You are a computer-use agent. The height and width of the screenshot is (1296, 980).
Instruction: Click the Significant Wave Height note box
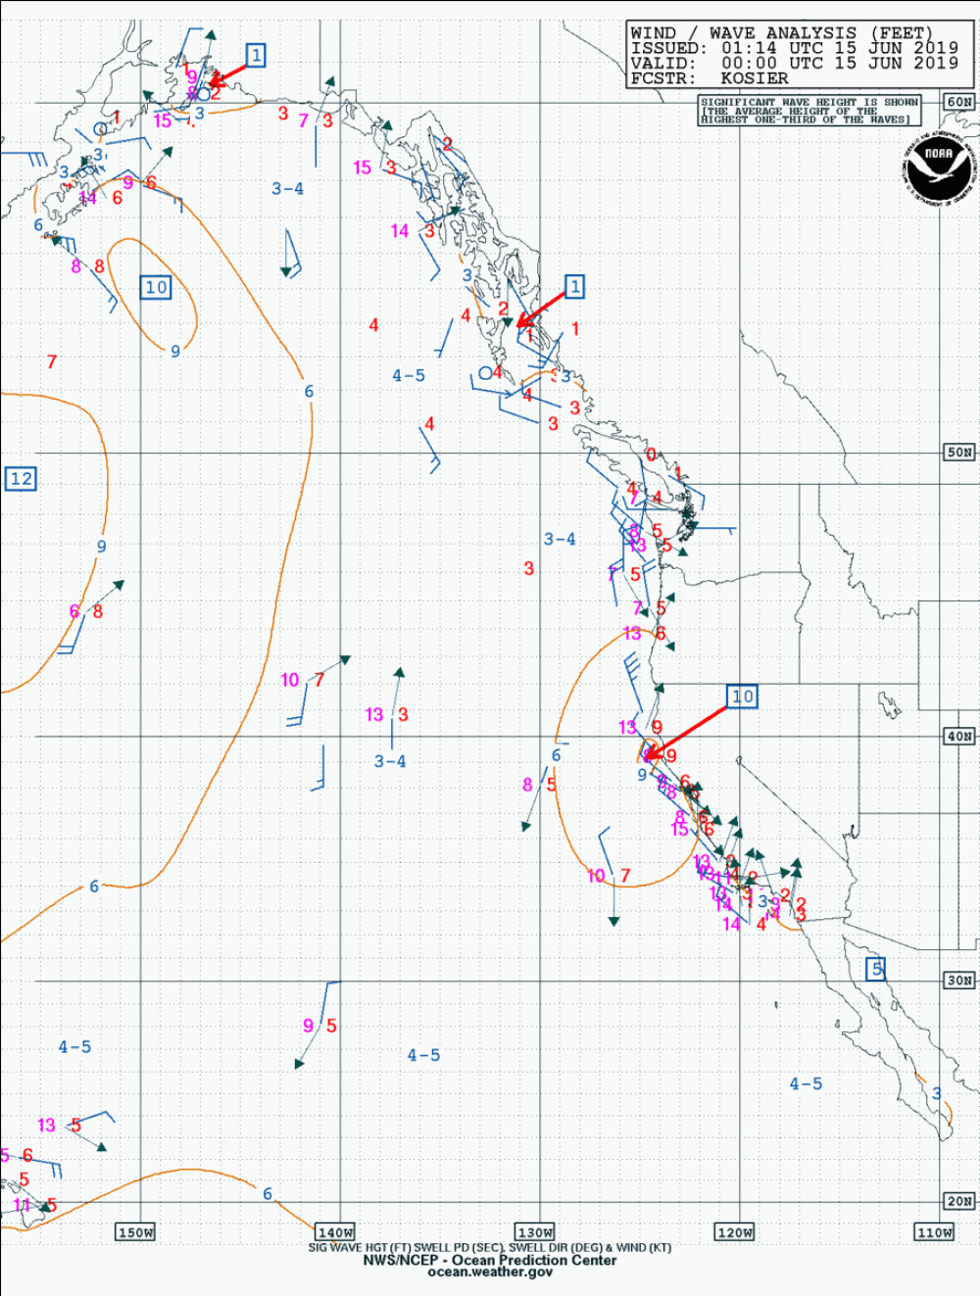tap(809, 111)
